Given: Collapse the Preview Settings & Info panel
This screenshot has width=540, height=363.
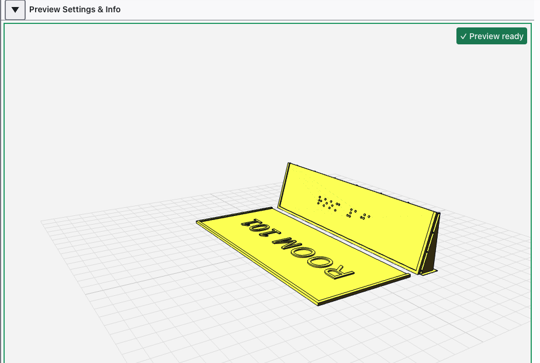Looking at the screenshot, I should tap(15, 9).
